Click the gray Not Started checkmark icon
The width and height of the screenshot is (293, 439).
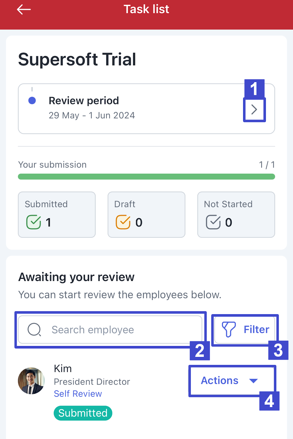point(213,222)
